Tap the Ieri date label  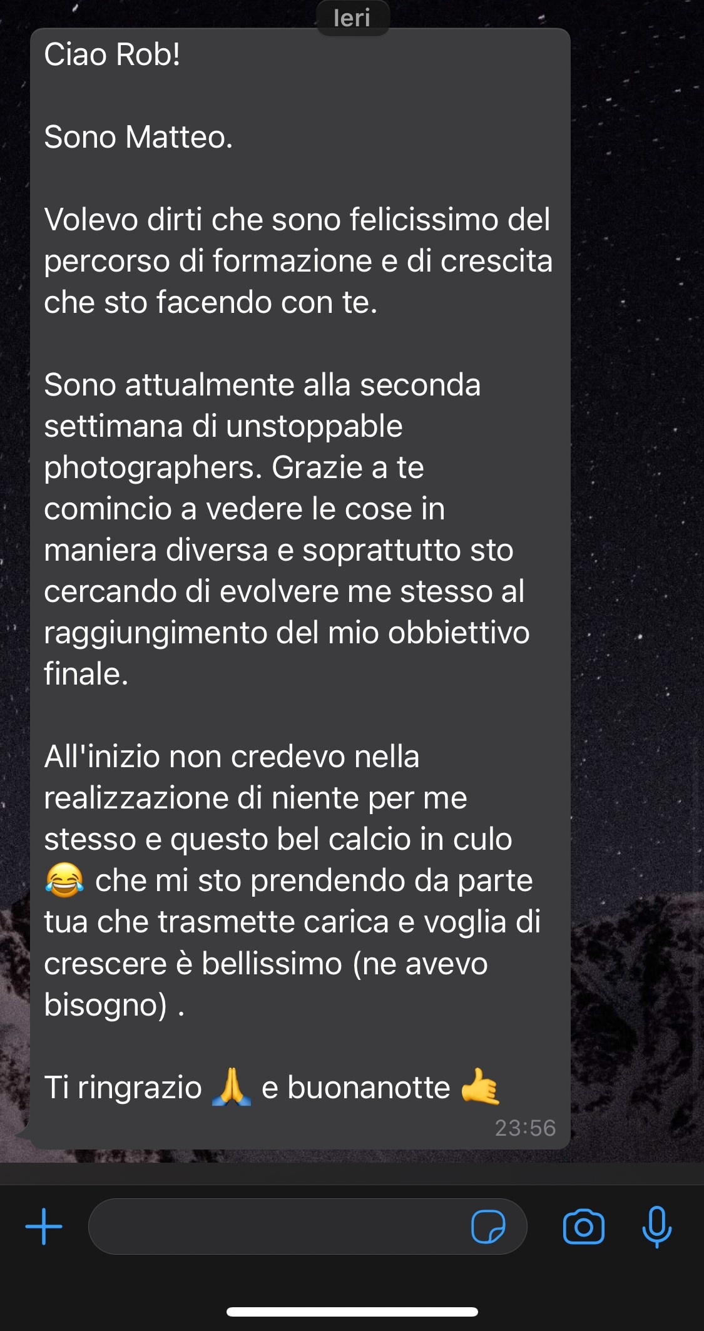352,18
